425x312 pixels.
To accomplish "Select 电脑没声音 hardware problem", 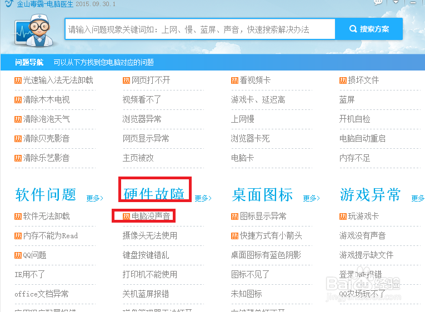I will pyautogui.click(x=151, y=216).
